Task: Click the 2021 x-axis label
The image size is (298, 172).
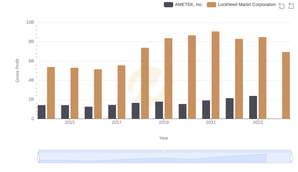Action: [x=211, y=122]
